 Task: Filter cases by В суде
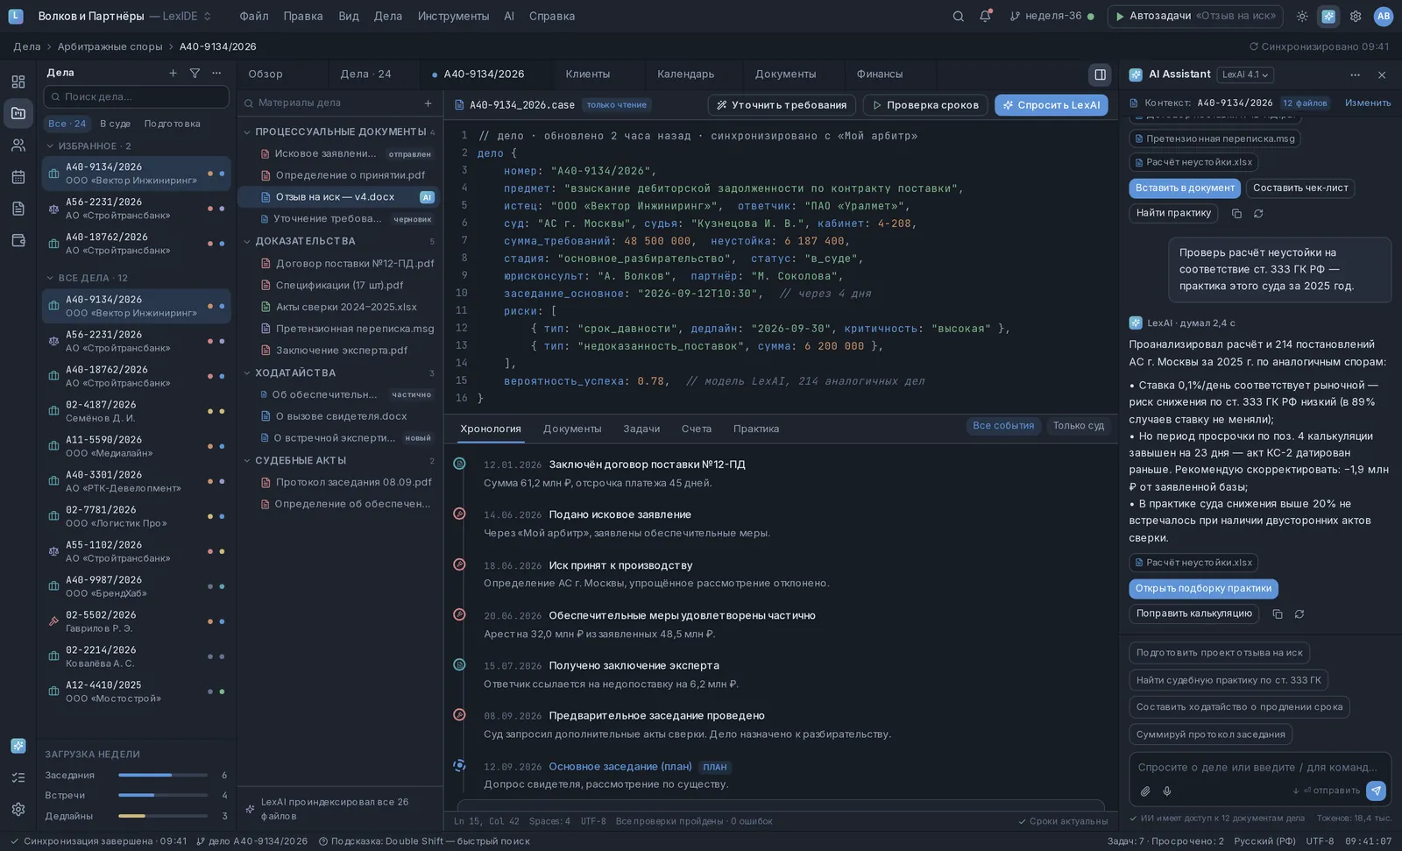(x=115, y=124)
